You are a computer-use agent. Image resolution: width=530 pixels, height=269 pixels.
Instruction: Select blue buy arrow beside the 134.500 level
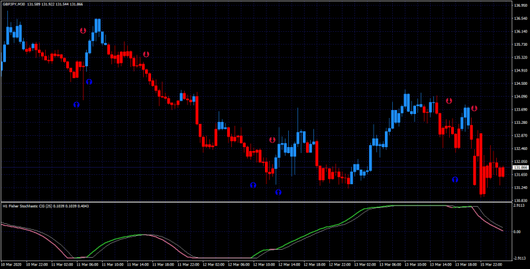[89, 81]
